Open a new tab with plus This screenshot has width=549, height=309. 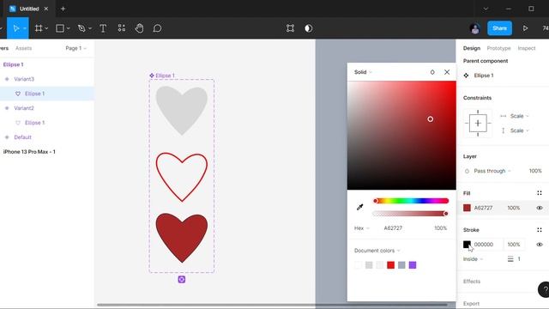click(x=63, y=9)
